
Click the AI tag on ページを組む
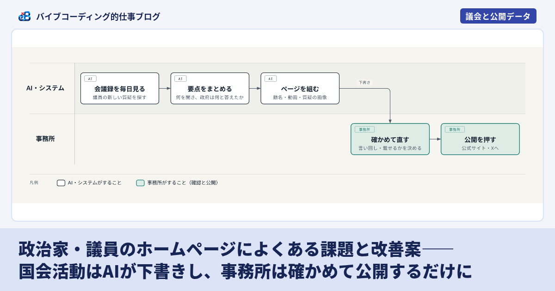coord(271,79)
